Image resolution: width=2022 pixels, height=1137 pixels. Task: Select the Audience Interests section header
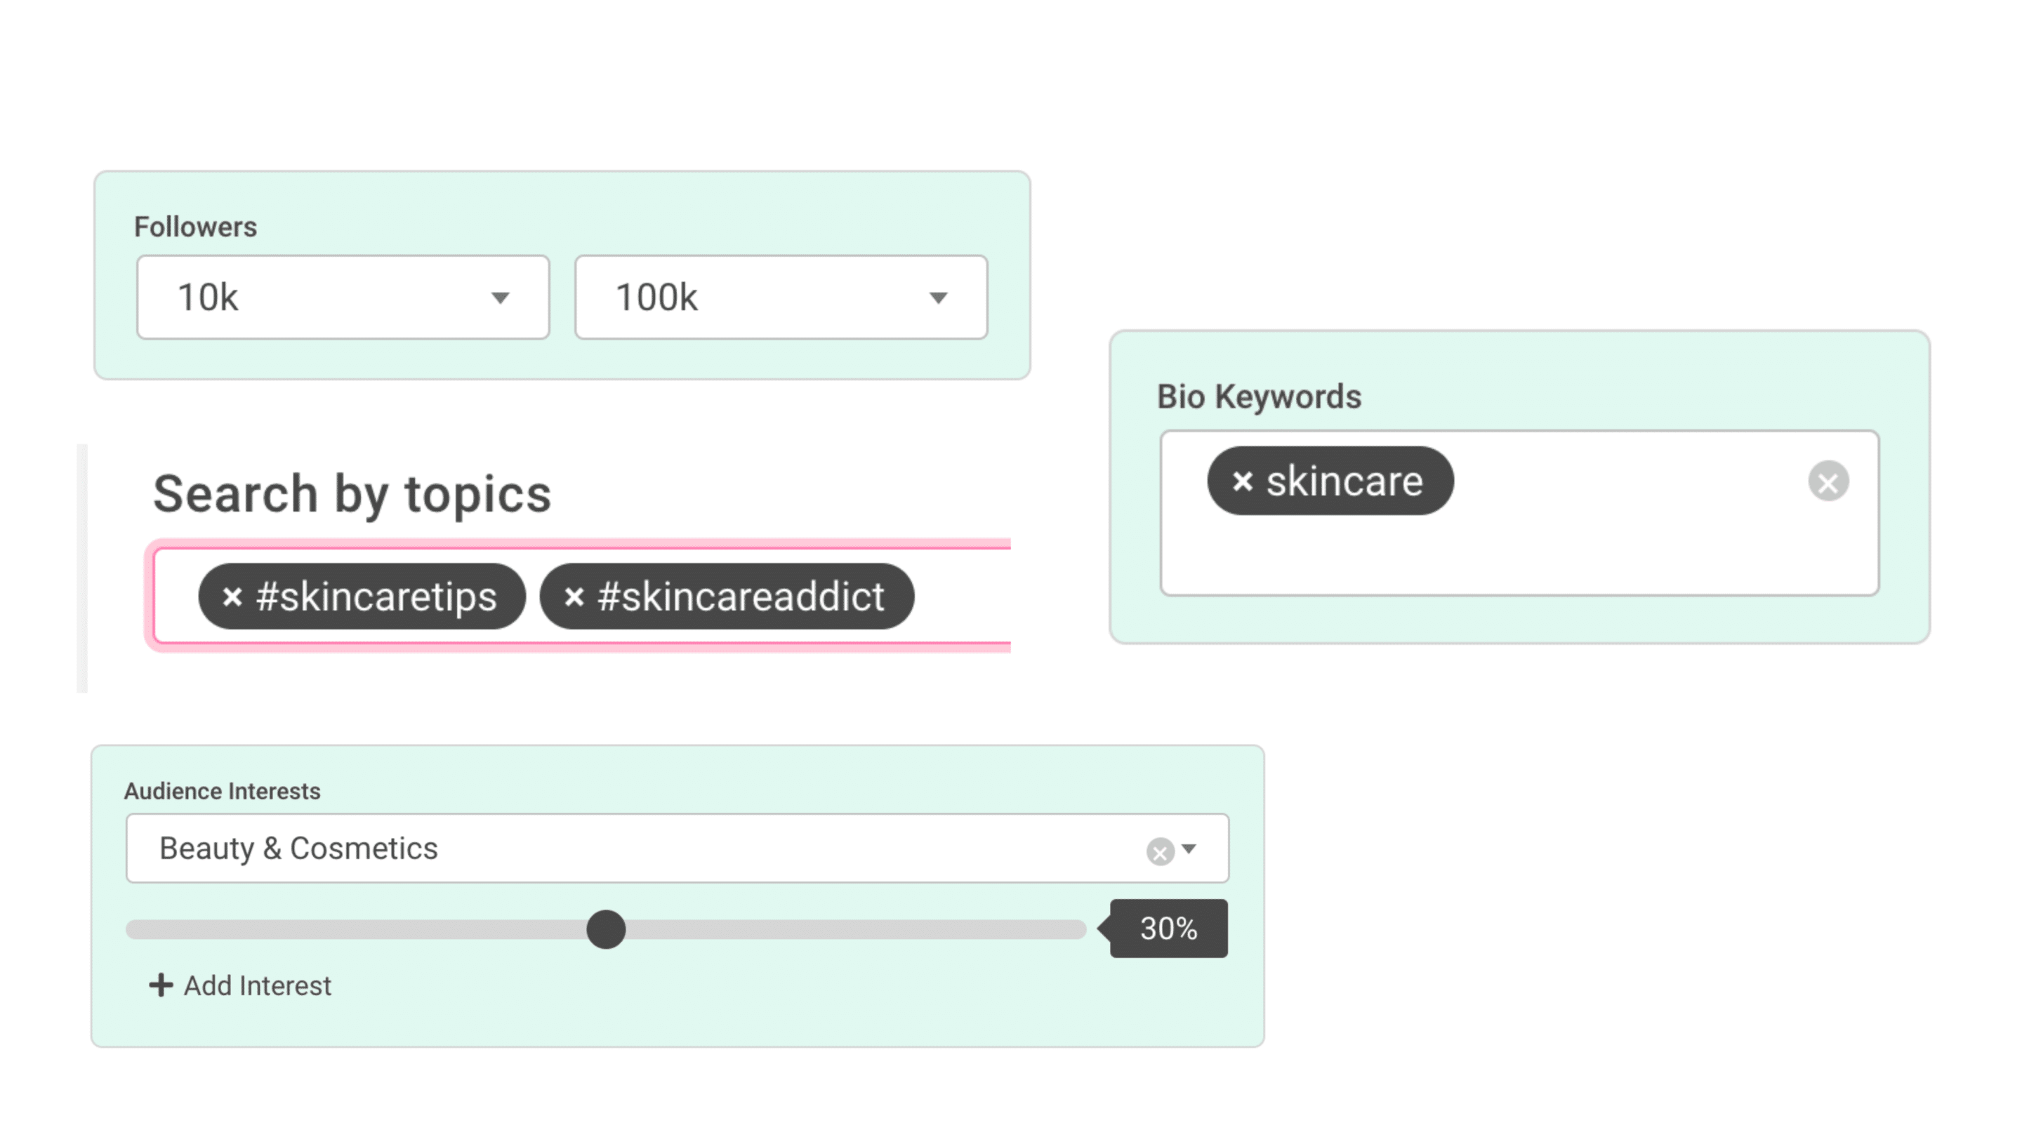(x=222, y=790)
